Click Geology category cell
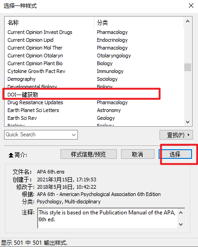 [x=106, y=118]
